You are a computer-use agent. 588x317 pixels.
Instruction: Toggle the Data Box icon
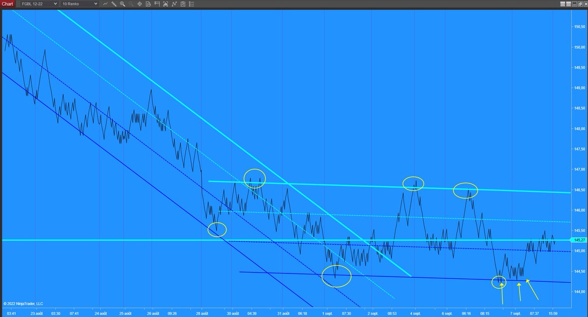pos(148,4)
